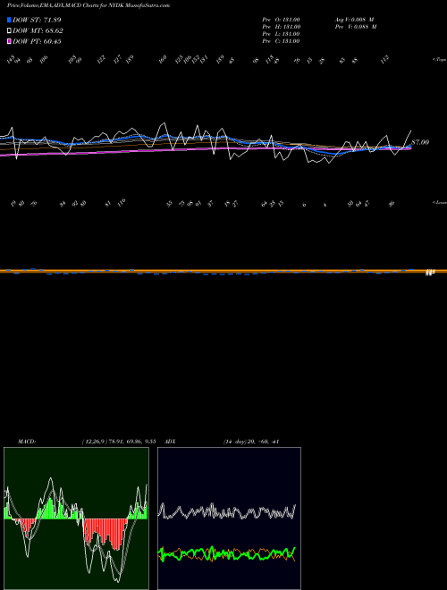
Task: Click the Pre L: 131.00 value
Action: [281, 34]
